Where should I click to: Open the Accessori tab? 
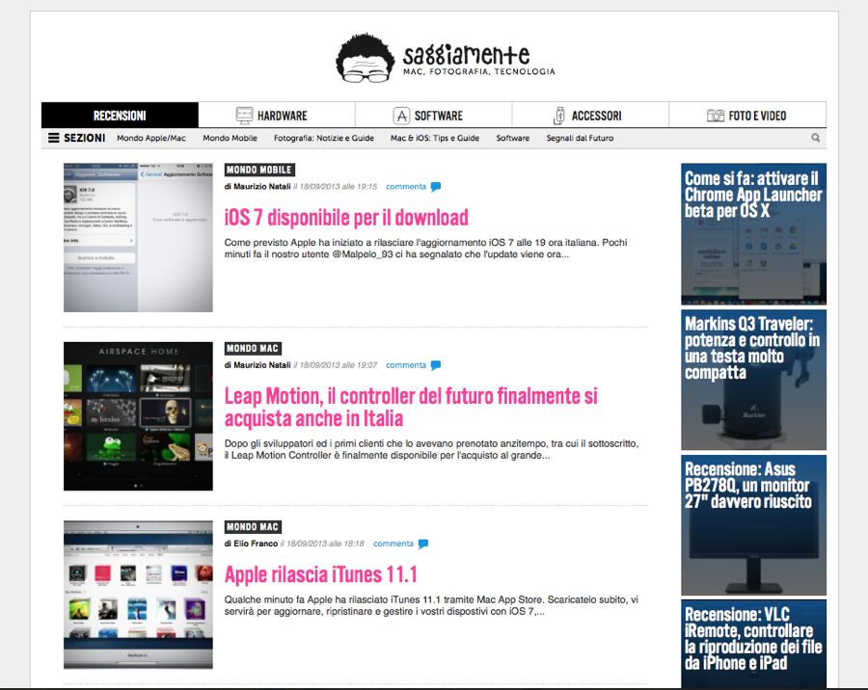[590, 115]
